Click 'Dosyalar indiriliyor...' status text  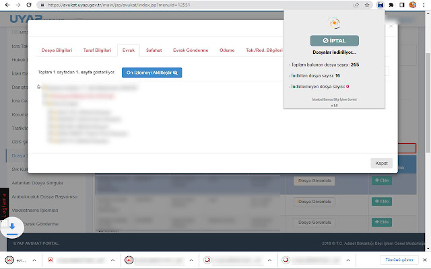tap(334, 52)
